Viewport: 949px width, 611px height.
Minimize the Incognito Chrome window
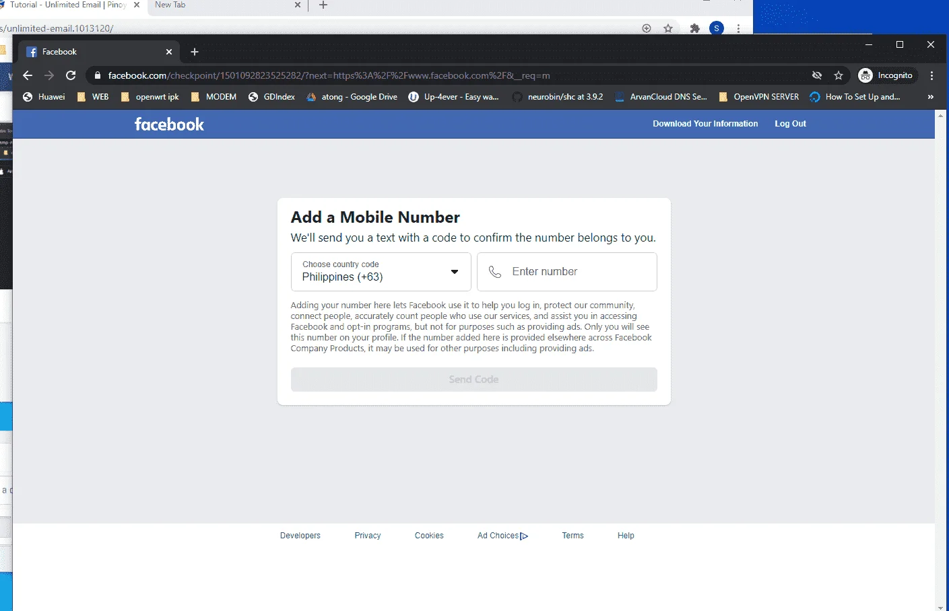pos(869,44)
